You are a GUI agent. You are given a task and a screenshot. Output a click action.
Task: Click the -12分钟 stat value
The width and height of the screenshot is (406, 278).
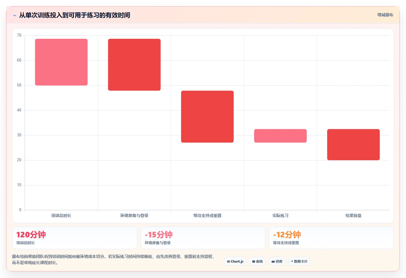[287, 235]
